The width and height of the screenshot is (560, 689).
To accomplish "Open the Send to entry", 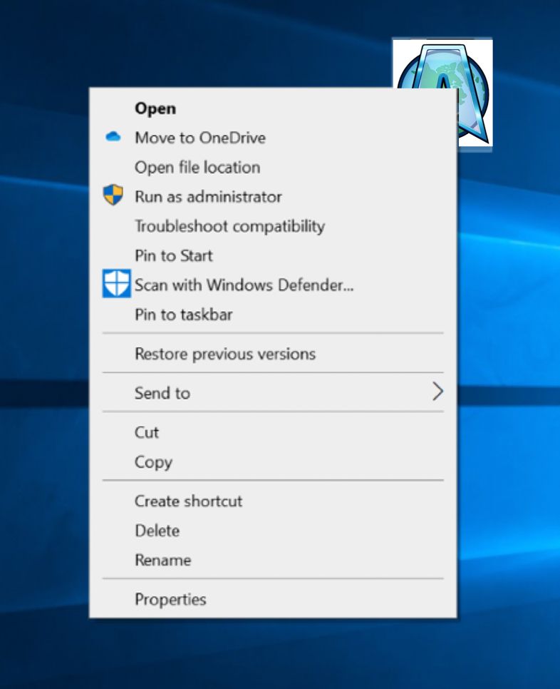I will point(273,393).
